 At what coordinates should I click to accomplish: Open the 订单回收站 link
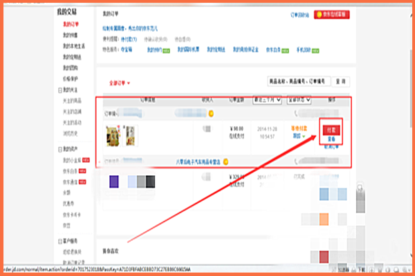299,15
